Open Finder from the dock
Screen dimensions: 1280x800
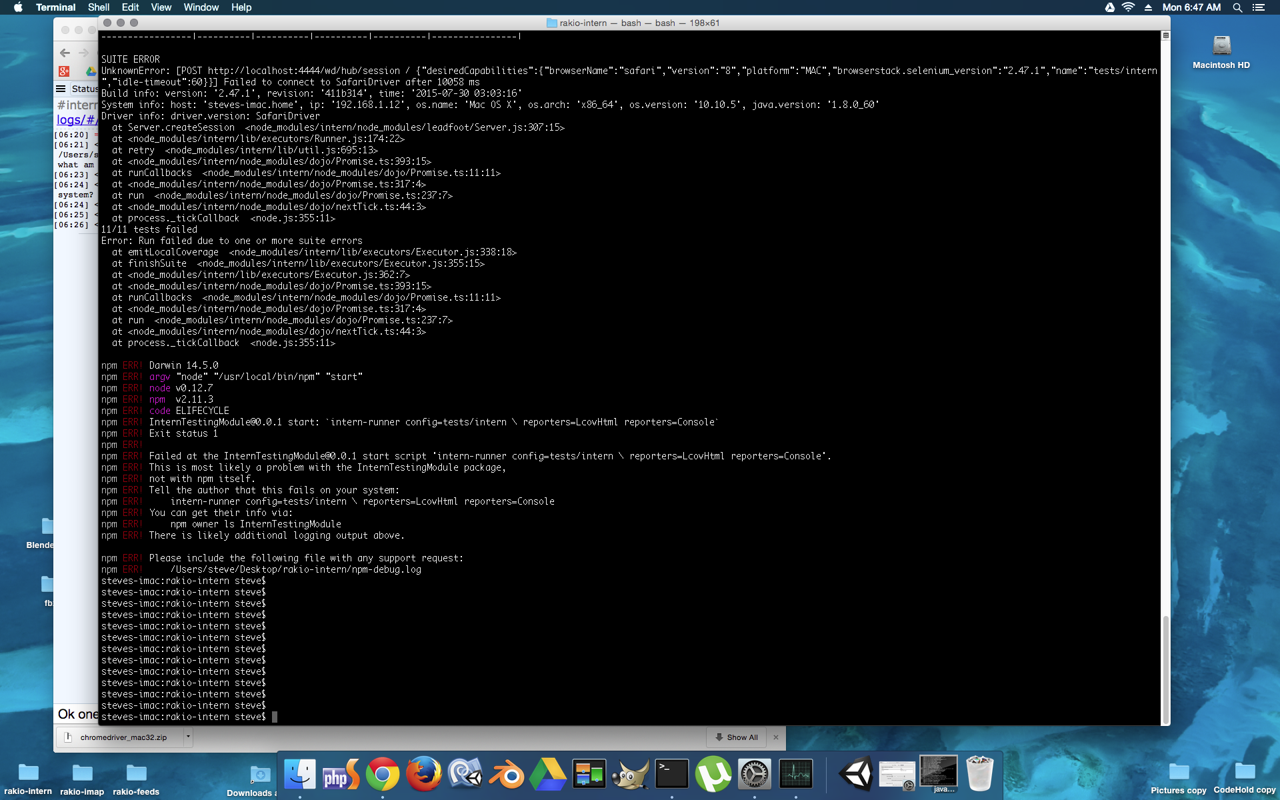pos(300,774)
